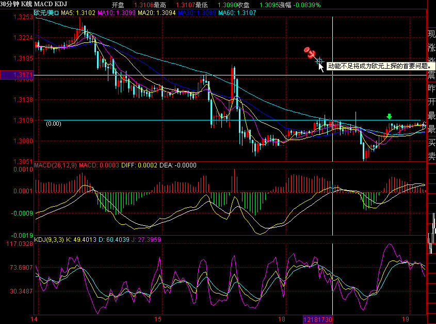The height and width of the screenshot is (324, 436).
Task: Click the 1.3051 price axis label
Action: point(23,161)
